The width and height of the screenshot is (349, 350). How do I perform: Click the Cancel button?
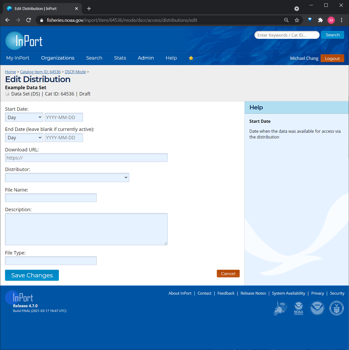click(228, 273)
